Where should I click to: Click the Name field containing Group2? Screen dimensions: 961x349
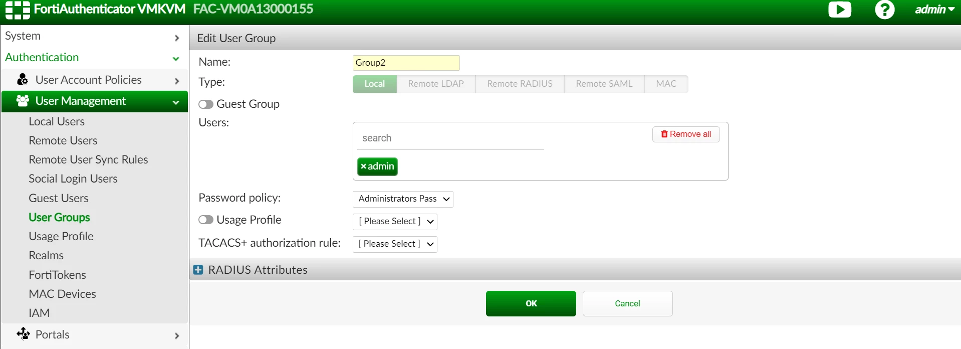coord(406,63)
